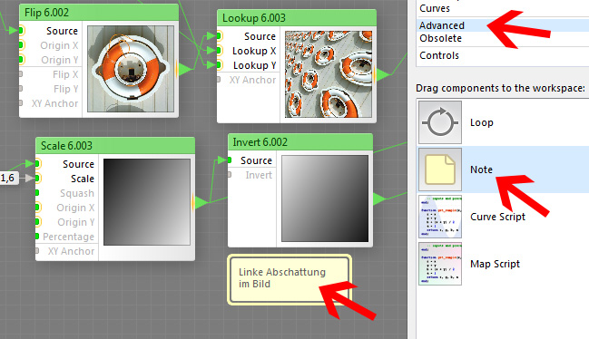
Task: Click 'Source' label in Lookup 6.003
Action: click(x=260, y=36)
